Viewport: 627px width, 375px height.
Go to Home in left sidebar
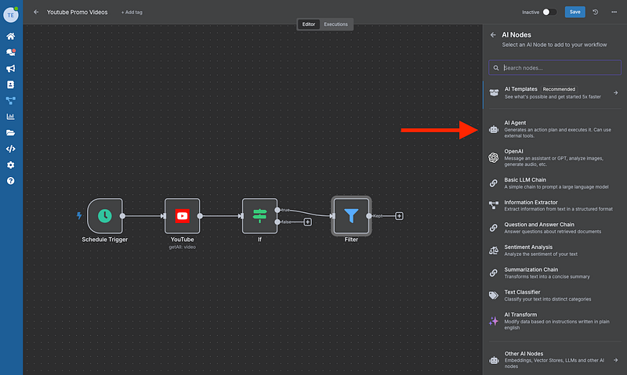(x=11, y=36)
